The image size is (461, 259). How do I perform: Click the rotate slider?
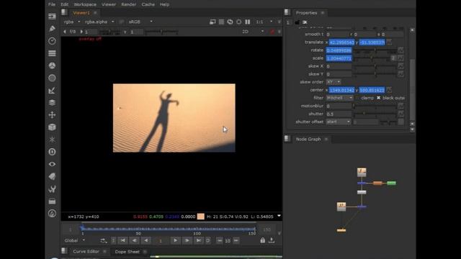click(375, 50)
